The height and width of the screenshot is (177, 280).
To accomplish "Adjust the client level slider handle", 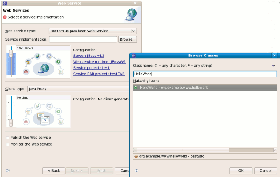I will click(x=11, y=123).
